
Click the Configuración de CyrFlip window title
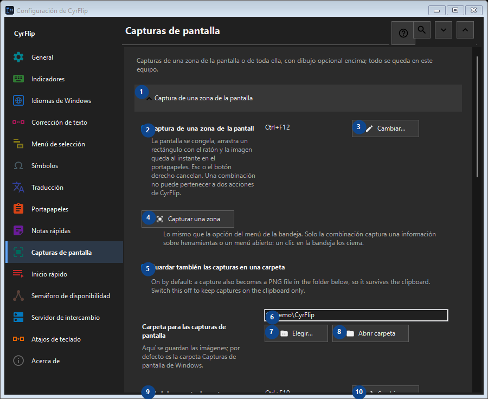click(x=52, y=11)
